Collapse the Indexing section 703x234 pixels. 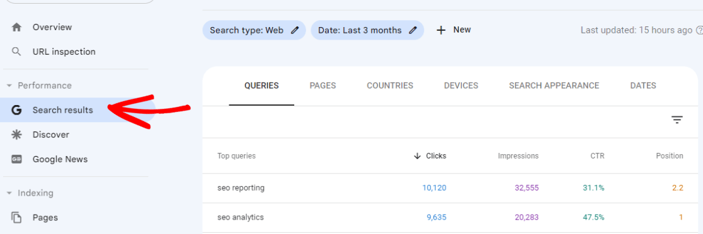(x=10, y=193)
